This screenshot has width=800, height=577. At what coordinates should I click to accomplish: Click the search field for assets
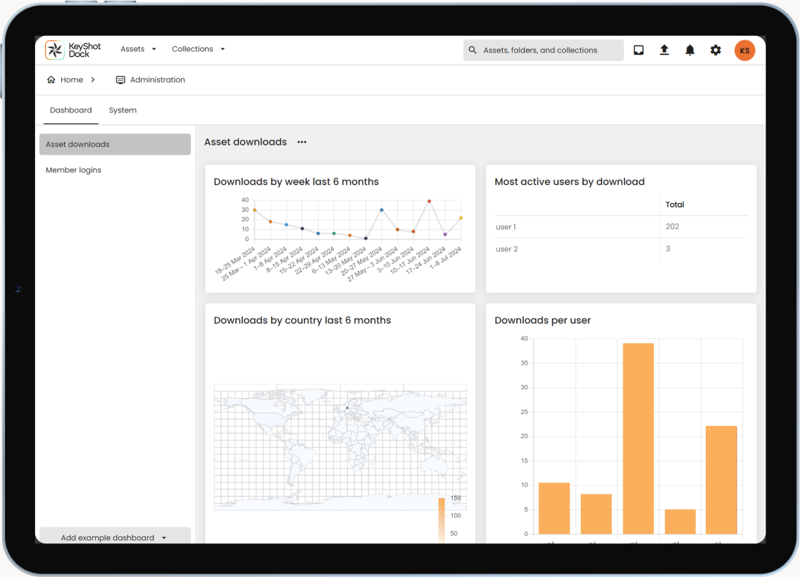coord(548,50)
